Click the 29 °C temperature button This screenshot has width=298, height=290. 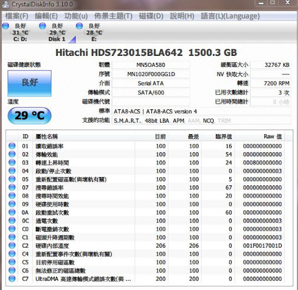pos(30,116)
